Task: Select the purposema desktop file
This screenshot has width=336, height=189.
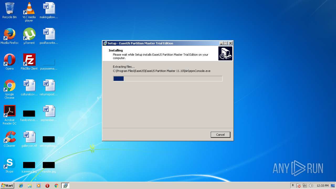Action: pos(49,65)
